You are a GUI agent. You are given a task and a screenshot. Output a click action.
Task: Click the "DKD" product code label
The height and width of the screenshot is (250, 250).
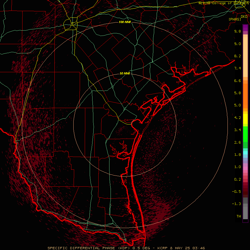coord(244,17)
